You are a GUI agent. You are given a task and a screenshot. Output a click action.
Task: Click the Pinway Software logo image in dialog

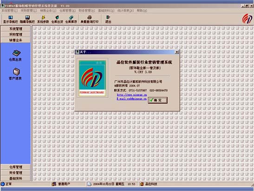click(x=92, y=78)
